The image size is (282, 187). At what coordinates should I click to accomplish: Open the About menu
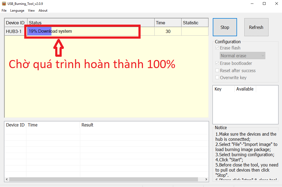43,11
